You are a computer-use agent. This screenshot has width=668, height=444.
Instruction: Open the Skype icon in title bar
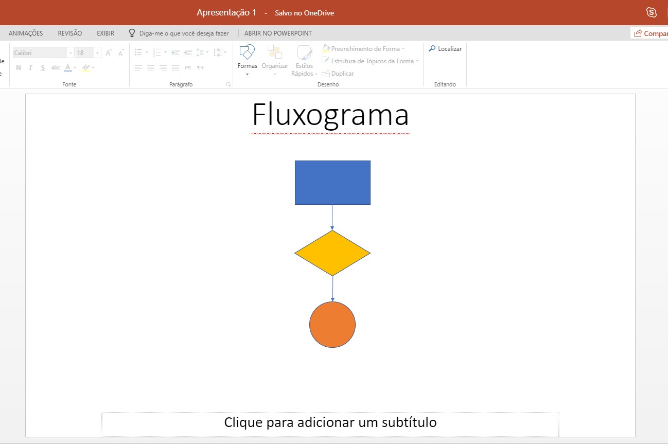652,13
